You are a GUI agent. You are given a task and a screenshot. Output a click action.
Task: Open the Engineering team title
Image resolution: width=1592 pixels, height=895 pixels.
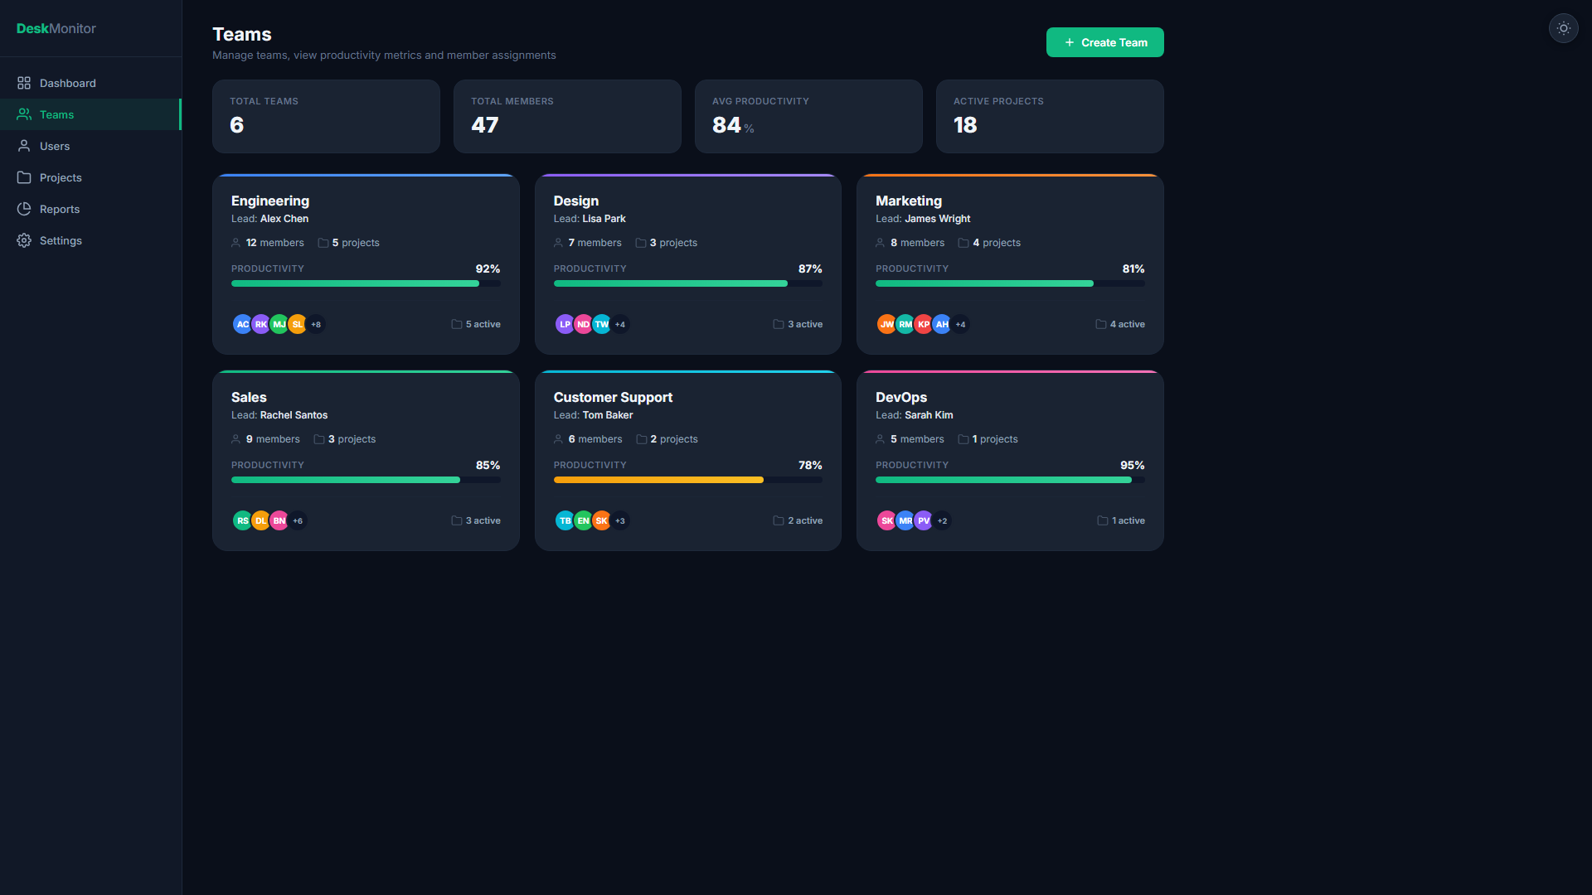[270, 201]
